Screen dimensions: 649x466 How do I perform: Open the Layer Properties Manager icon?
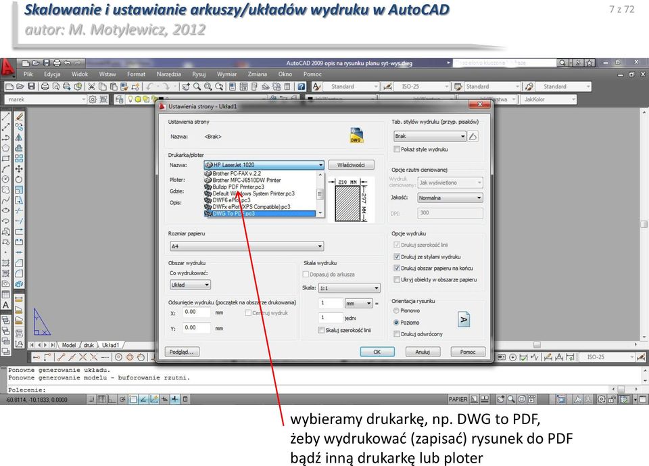pyautogui.click(x=119, y=99)
